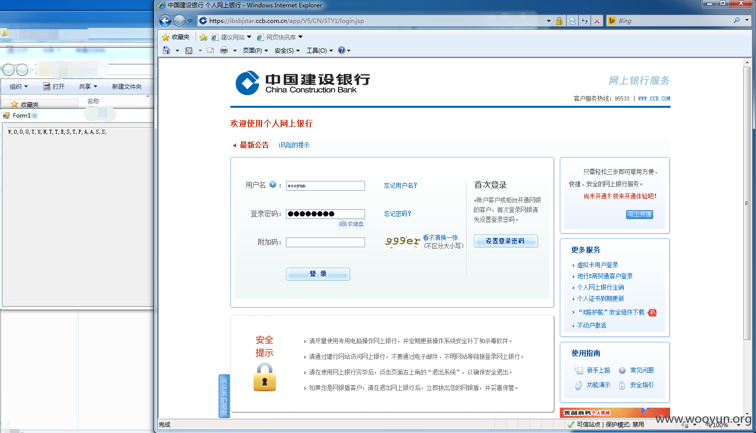Click the RSS feeds icon

(189, 50)
